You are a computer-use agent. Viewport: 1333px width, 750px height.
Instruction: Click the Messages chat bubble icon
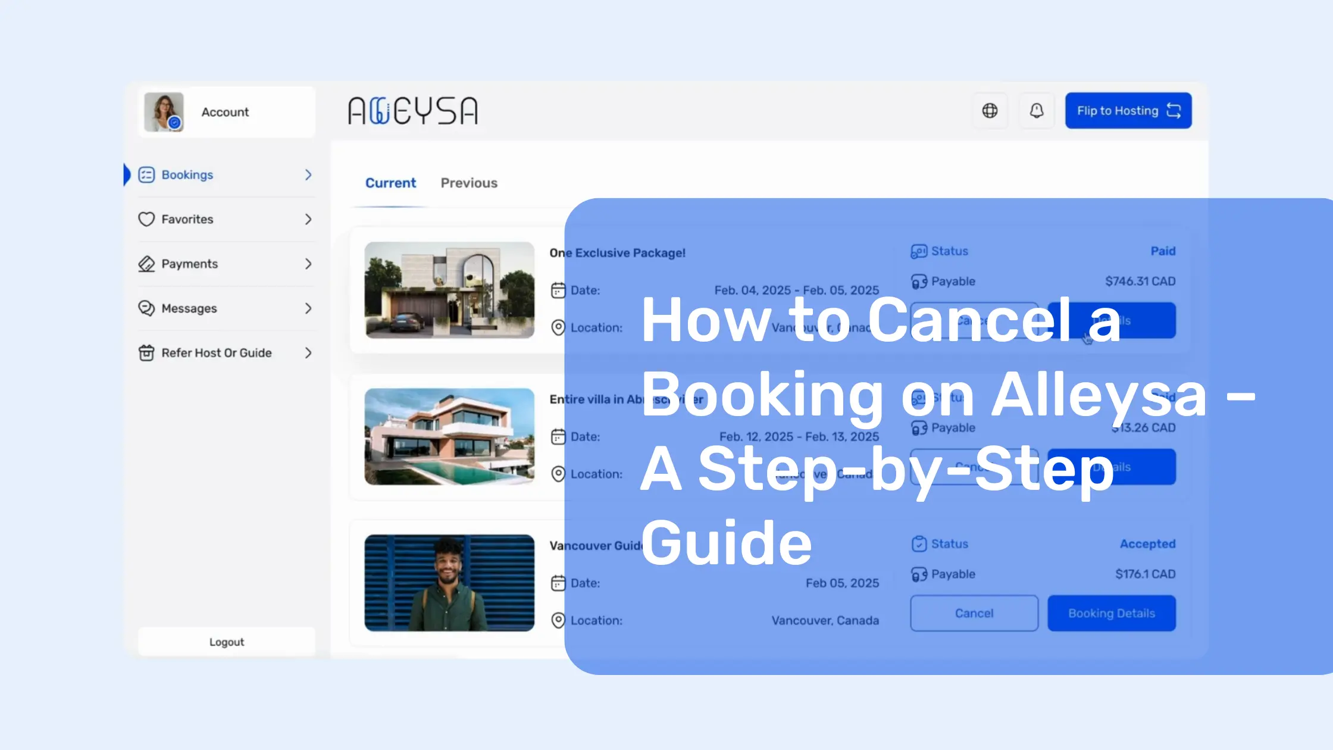(146, 308)
